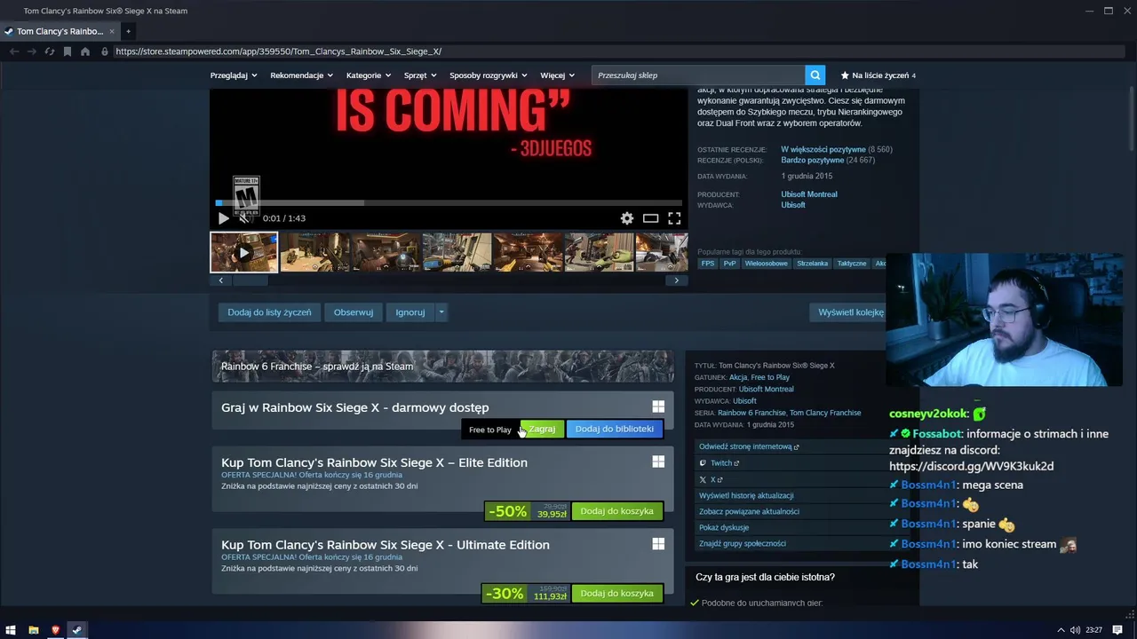The width and height of the screenshot is (1137, 639).
Task: Open the Strzelanka tag
Action: click(813, 264)
